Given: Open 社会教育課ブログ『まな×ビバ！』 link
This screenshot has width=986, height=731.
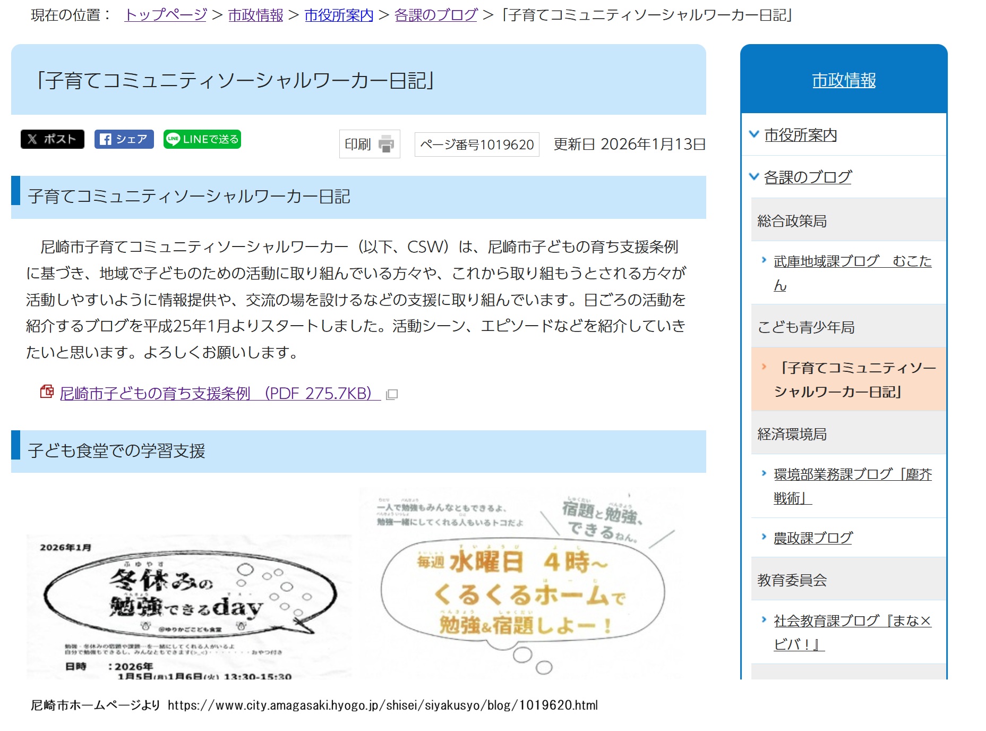Looking at the screenshot, I should pyautogui.click(x=852, y=632).
